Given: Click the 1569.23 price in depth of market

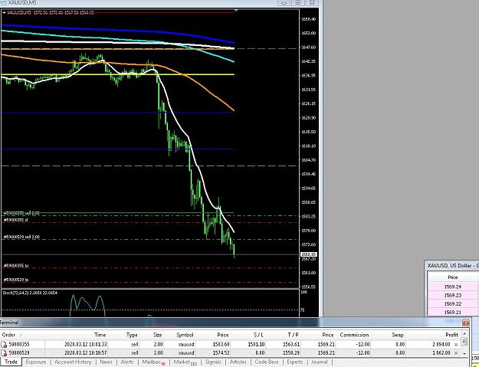Looking at the screenshot, I should point(452,295).
